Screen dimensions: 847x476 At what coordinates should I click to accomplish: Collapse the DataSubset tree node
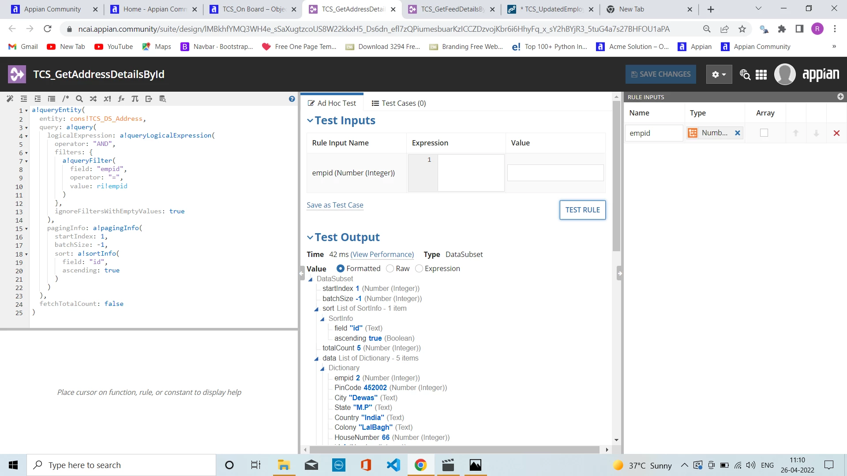(311, 279)
